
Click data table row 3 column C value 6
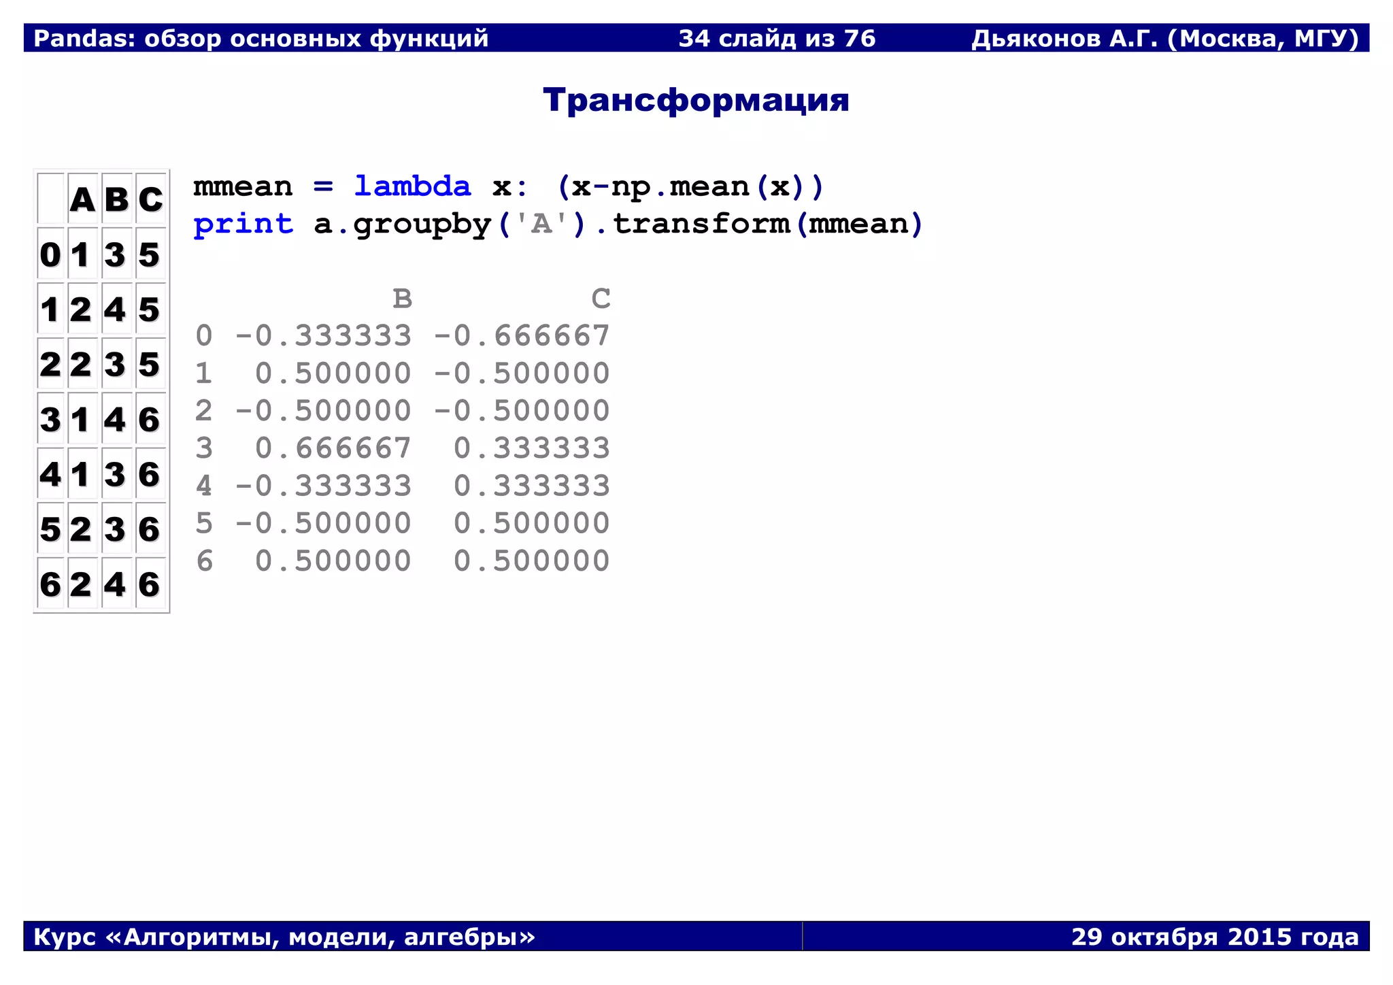coord(150,419)
